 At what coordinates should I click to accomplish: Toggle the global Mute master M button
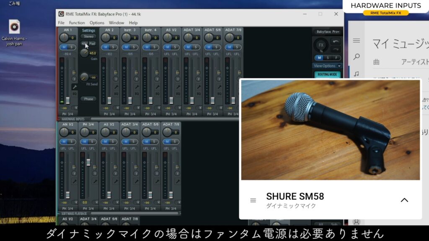[319, 58]
